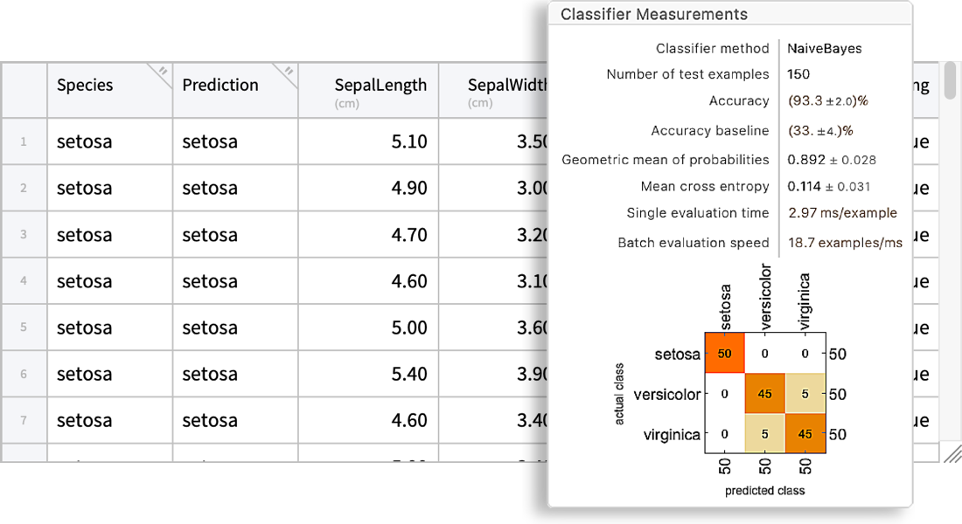Viewport: 962px width, 524px height.
Task: Click actual versicolor, predicted virginica cell
Action: [805, 394]
